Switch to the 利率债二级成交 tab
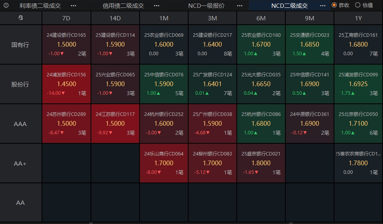 point(40,5)
